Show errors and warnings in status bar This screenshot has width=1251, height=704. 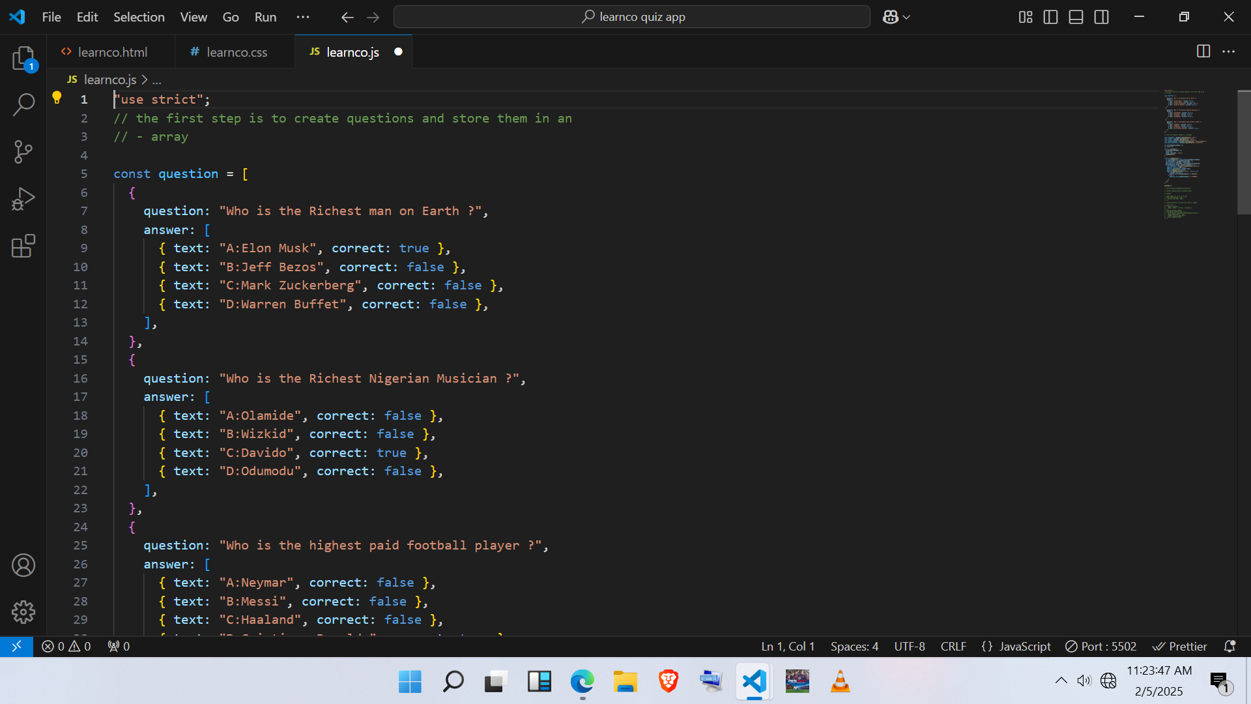(66, 646)
